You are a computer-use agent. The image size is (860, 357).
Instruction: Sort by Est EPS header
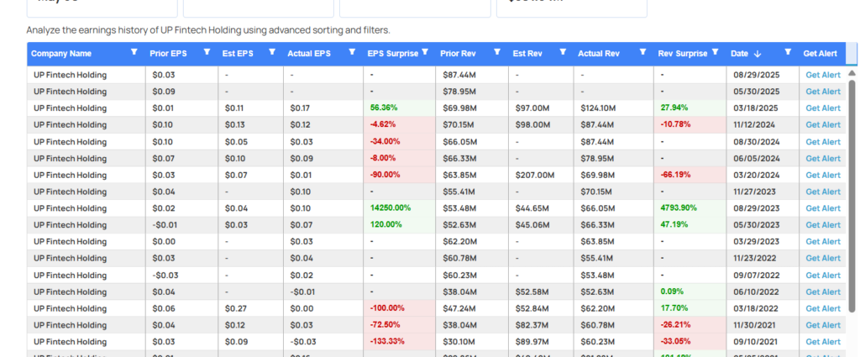tap(237, 54)
